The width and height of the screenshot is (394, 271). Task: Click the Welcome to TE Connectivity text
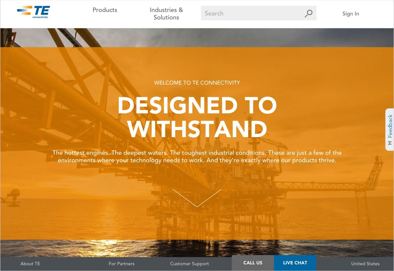[197, 83]
